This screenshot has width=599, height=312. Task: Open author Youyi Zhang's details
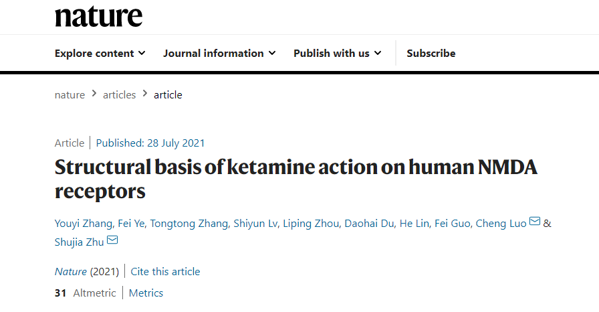click(x=84, y=224)
